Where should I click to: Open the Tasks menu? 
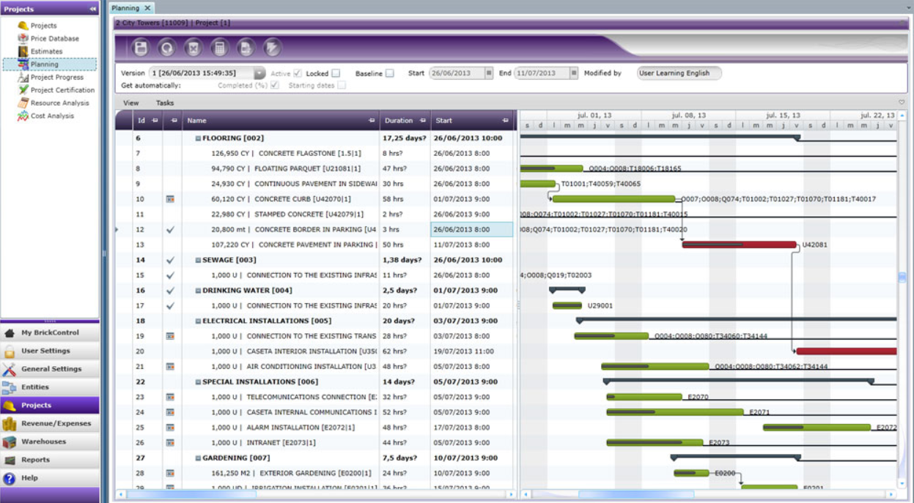(x=165, y=103)
